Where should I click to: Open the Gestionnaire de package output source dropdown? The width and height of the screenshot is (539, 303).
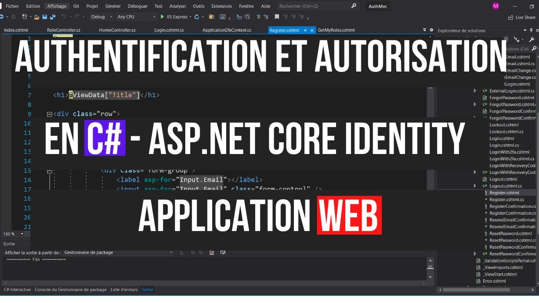pyautogui.click(x=118, y=252)
